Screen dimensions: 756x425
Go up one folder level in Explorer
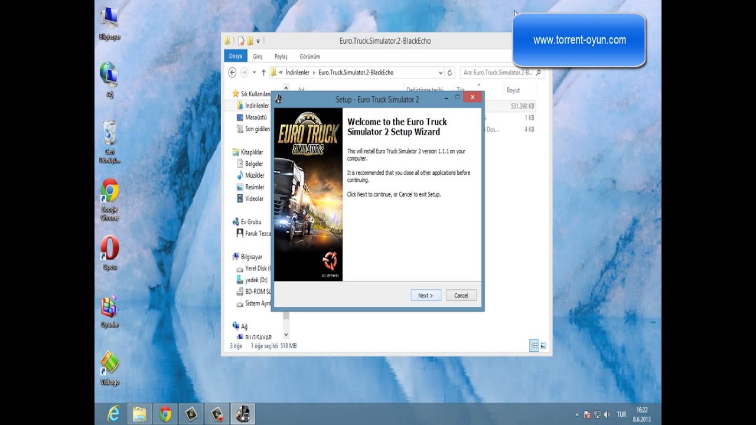pos(263,73)
